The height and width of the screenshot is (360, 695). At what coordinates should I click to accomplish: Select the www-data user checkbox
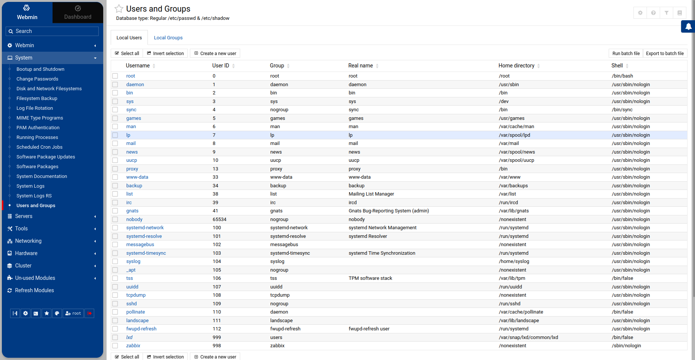click(x=115, y=177)
